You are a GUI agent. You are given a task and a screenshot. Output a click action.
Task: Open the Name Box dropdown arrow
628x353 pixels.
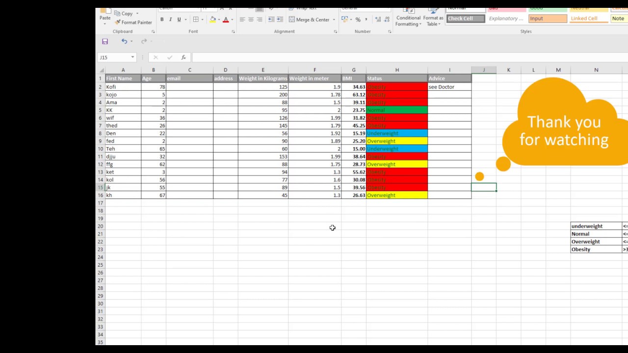(x=132, y=57)
